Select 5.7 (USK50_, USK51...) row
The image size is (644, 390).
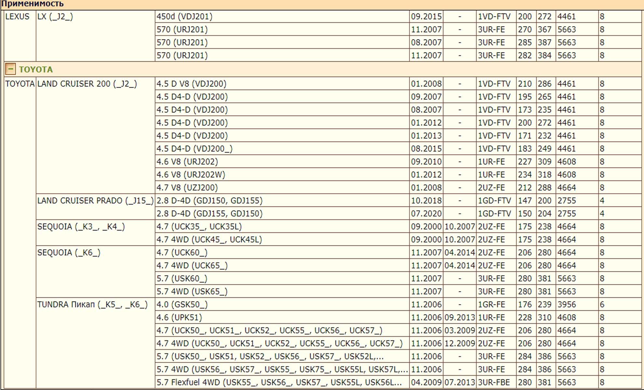[x=398, y=357]
